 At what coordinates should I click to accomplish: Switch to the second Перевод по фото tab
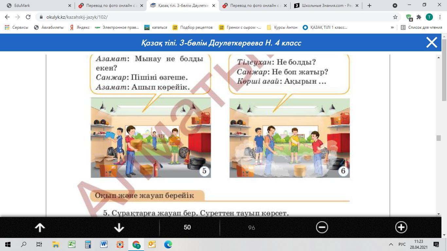[255, 6]
